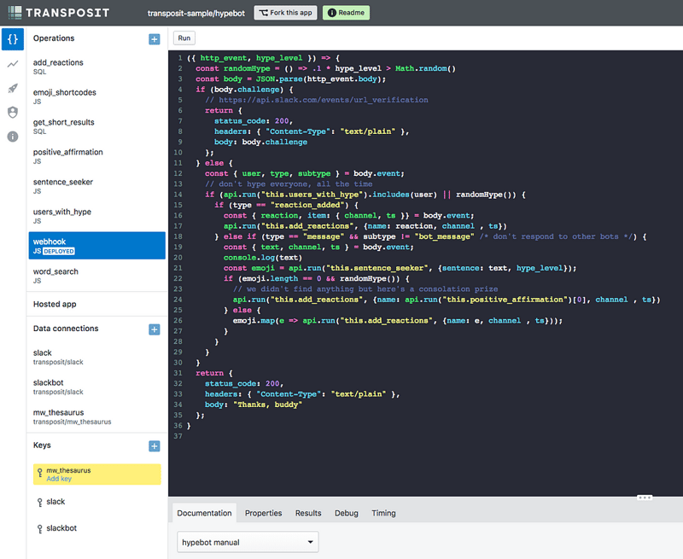
Task: Select the sentence_seeker operation
Action: [x=96, y=186]
